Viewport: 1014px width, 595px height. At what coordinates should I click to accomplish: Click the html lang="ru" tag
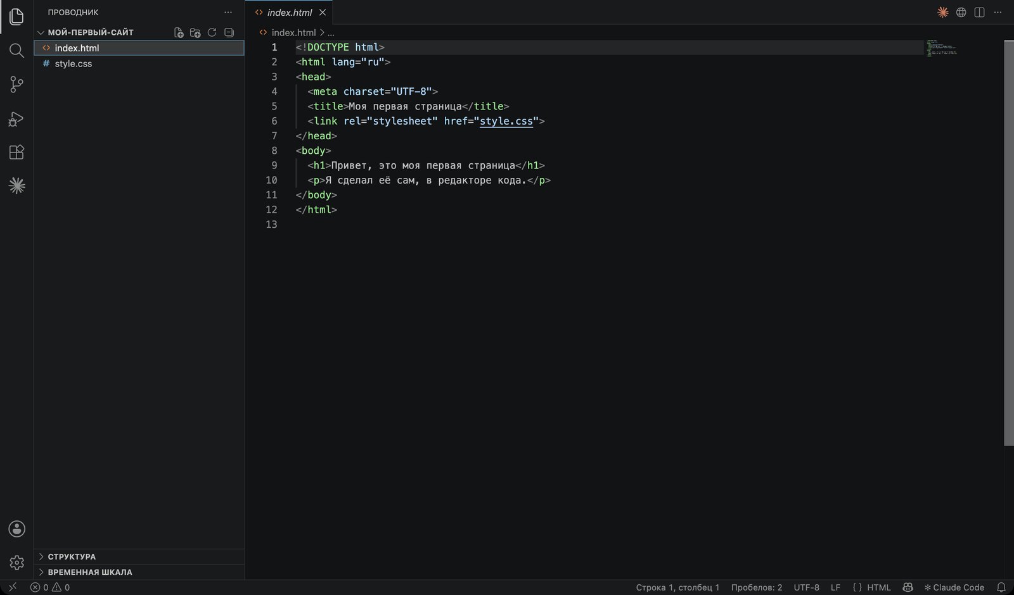point(343,62)
